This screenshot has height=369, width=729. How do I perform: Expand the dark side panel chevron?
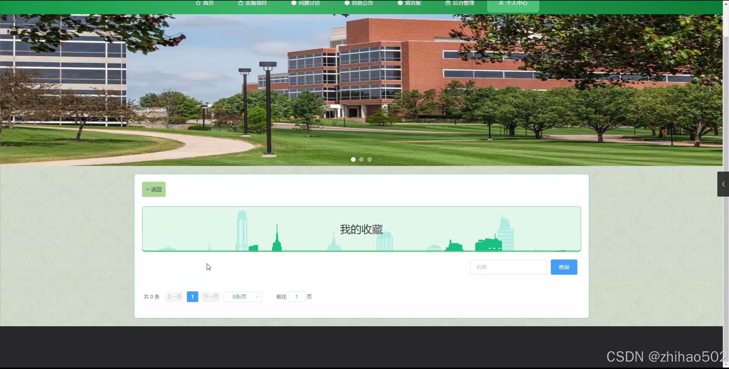click(723, 184)
